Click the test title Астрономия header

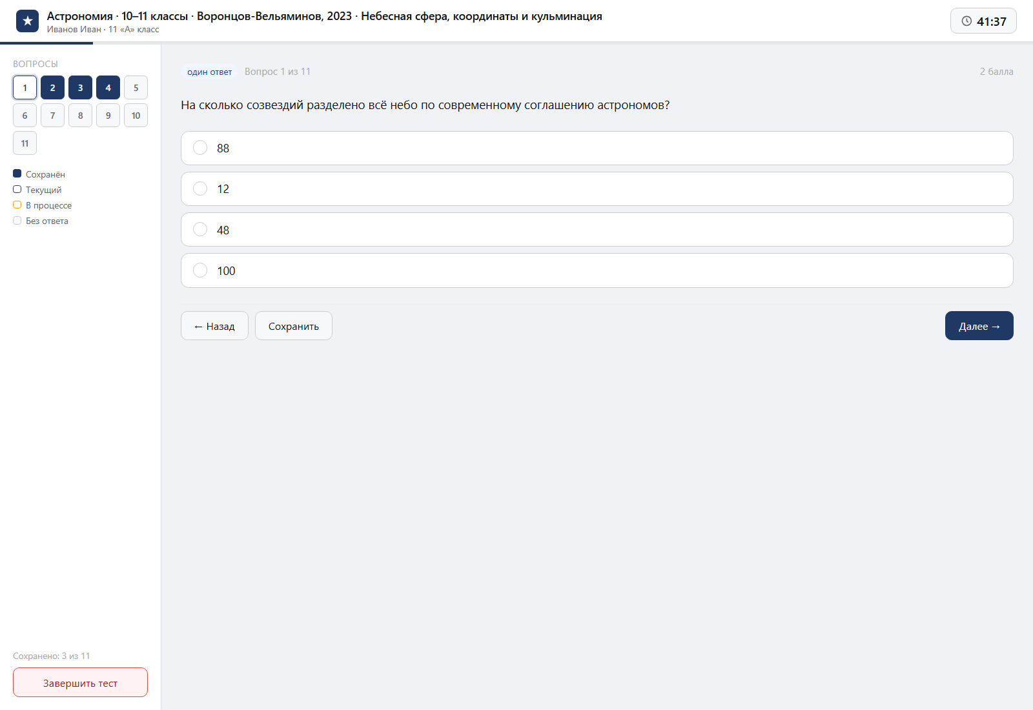(x=324, y=16)
